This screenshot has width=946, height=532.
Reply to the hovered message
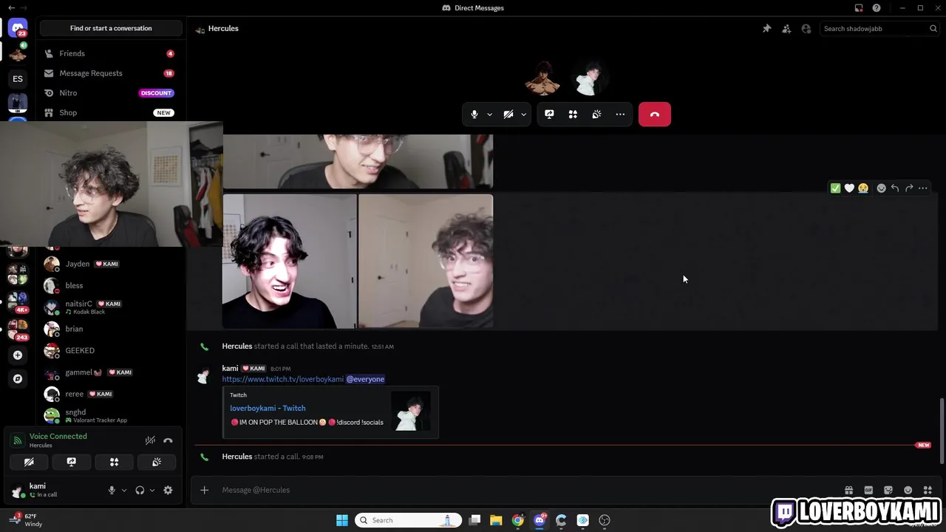895,188
